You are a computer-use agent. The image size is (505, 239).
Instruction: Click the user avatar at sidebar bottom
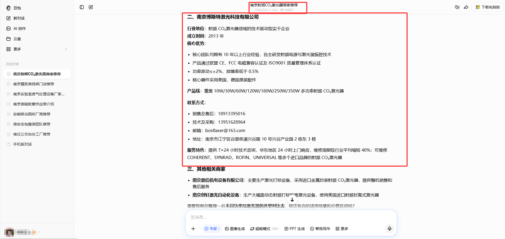(x=9, y=232)
